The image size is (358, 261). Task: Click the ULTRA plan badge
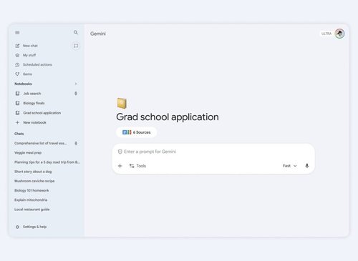tap(326, 34)
